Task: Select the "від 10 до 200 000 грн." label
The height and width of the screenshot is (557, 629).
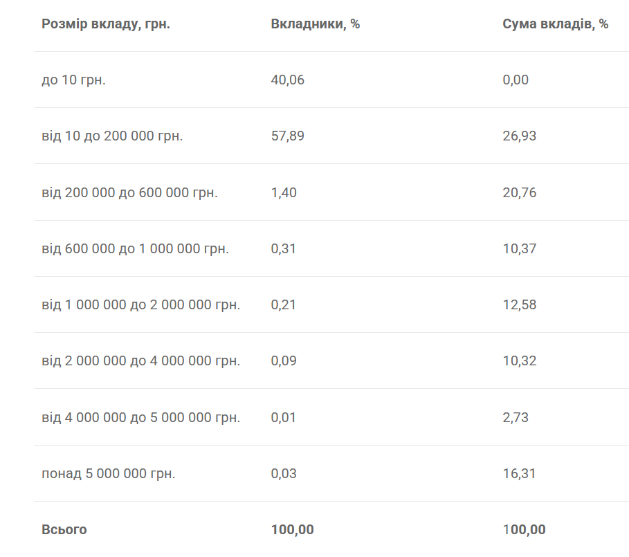Action: (x=112, y=136)
